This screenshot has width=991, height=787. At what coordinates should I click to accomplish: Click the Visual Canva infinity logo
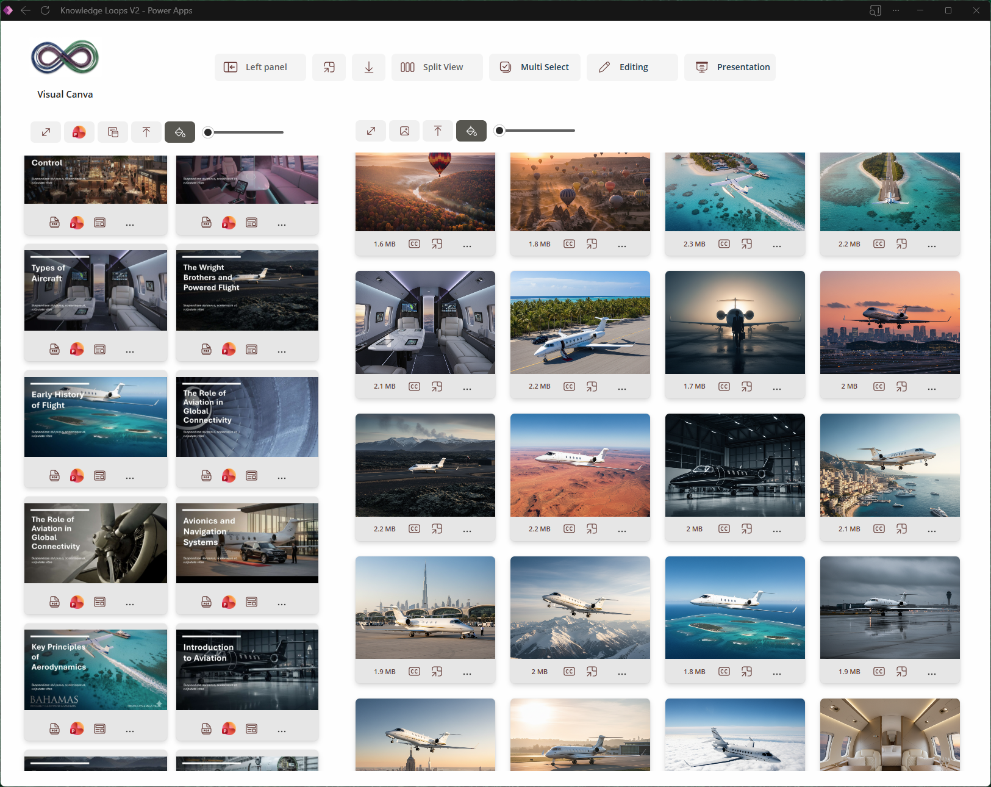tap(65, 57)
